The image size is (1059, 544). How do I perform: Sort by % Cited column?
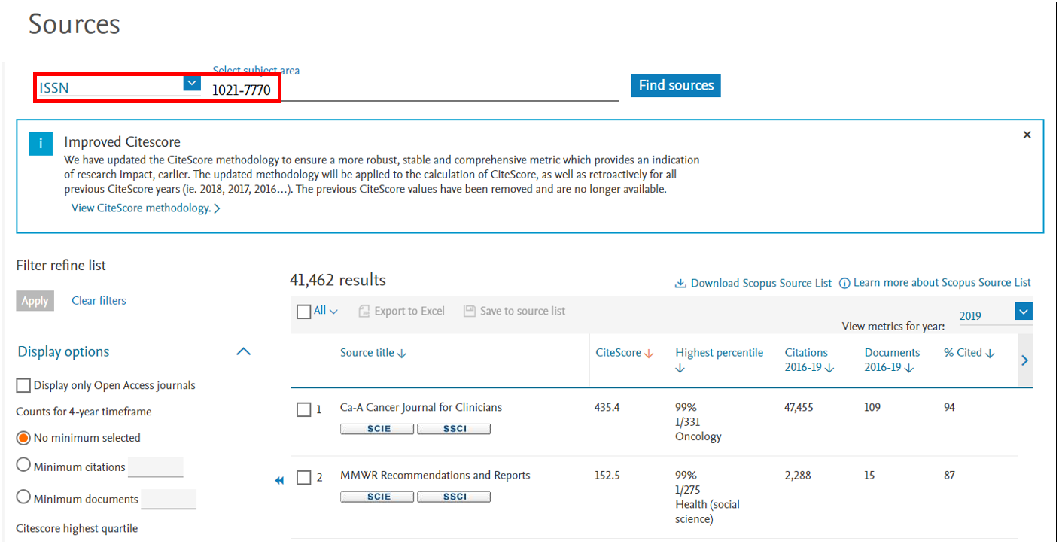pyautogui.click(x=969, y=353)
